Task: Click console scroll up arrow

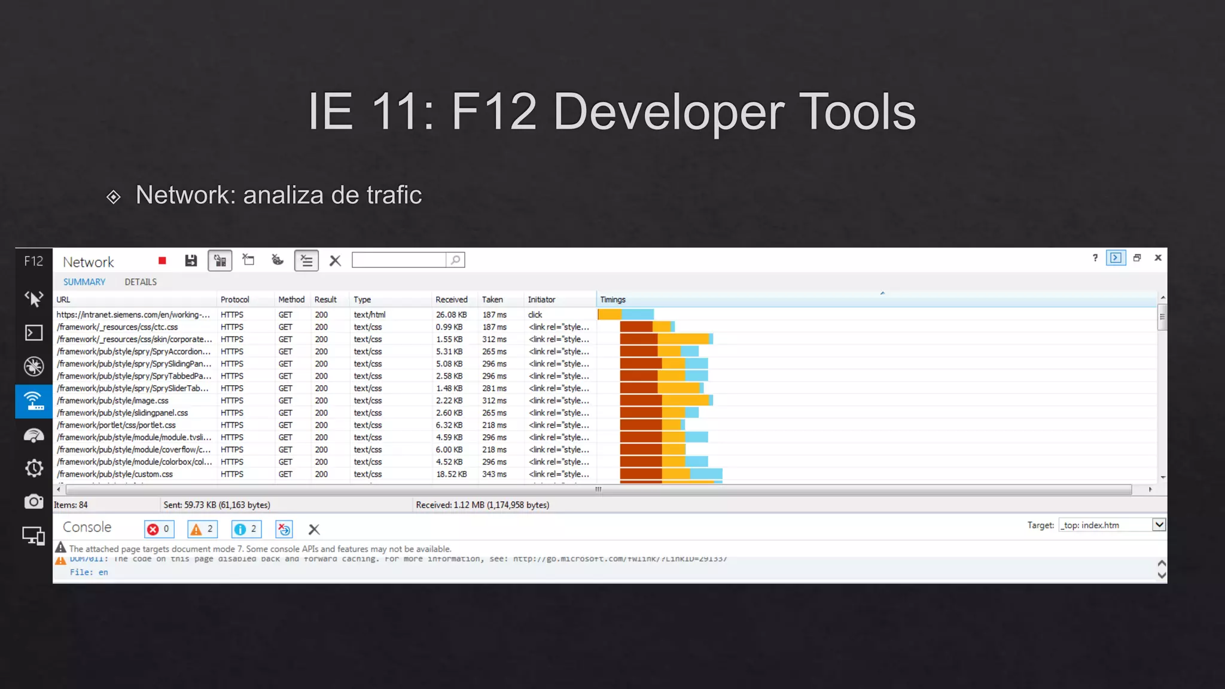Action: pos(1162,563)
